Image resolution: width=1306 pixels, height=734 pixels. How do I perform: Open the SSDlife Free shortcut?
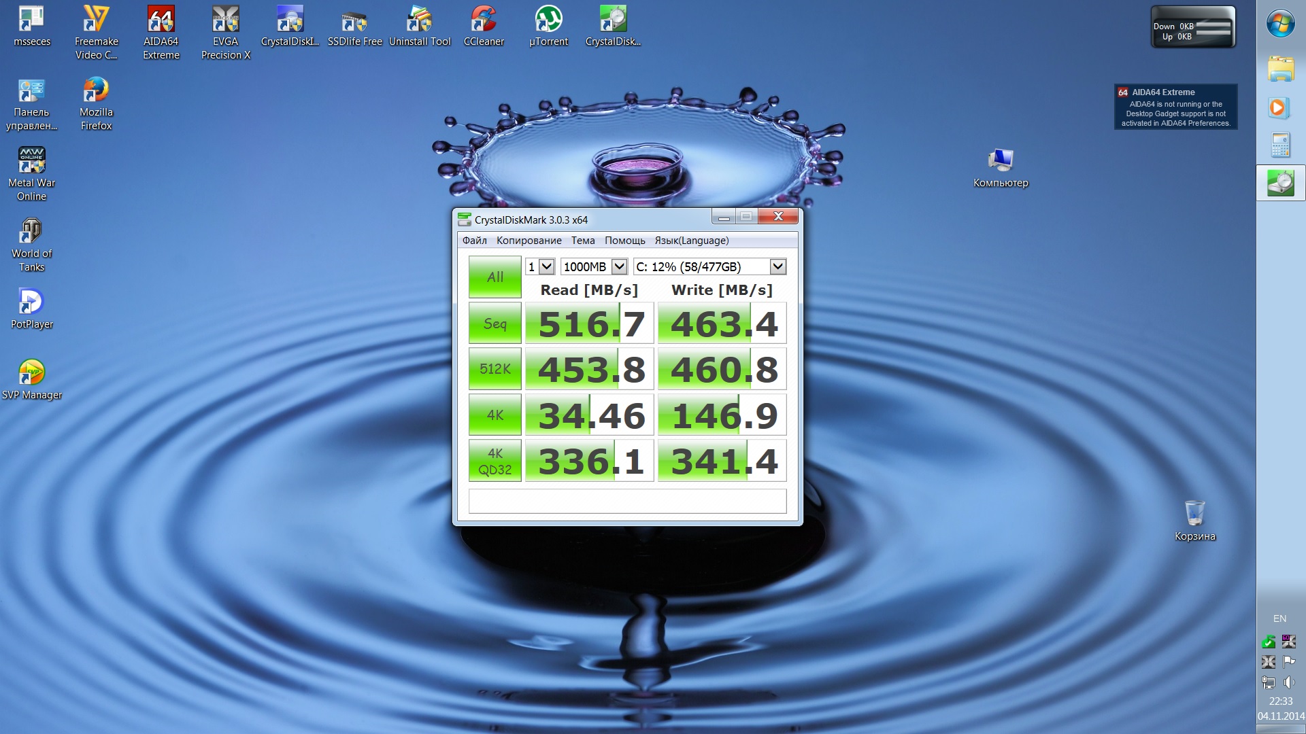(x=354, y=26)
